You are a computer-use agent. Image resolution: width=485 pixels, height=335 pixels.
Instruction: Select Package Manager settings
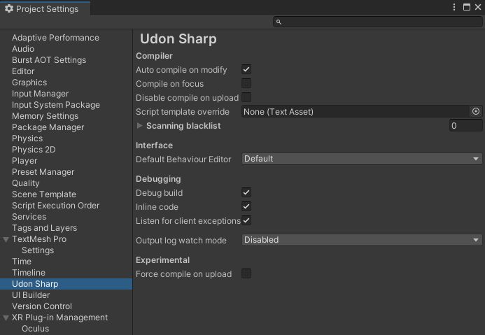pyautogui.click(x=48, y=127)
